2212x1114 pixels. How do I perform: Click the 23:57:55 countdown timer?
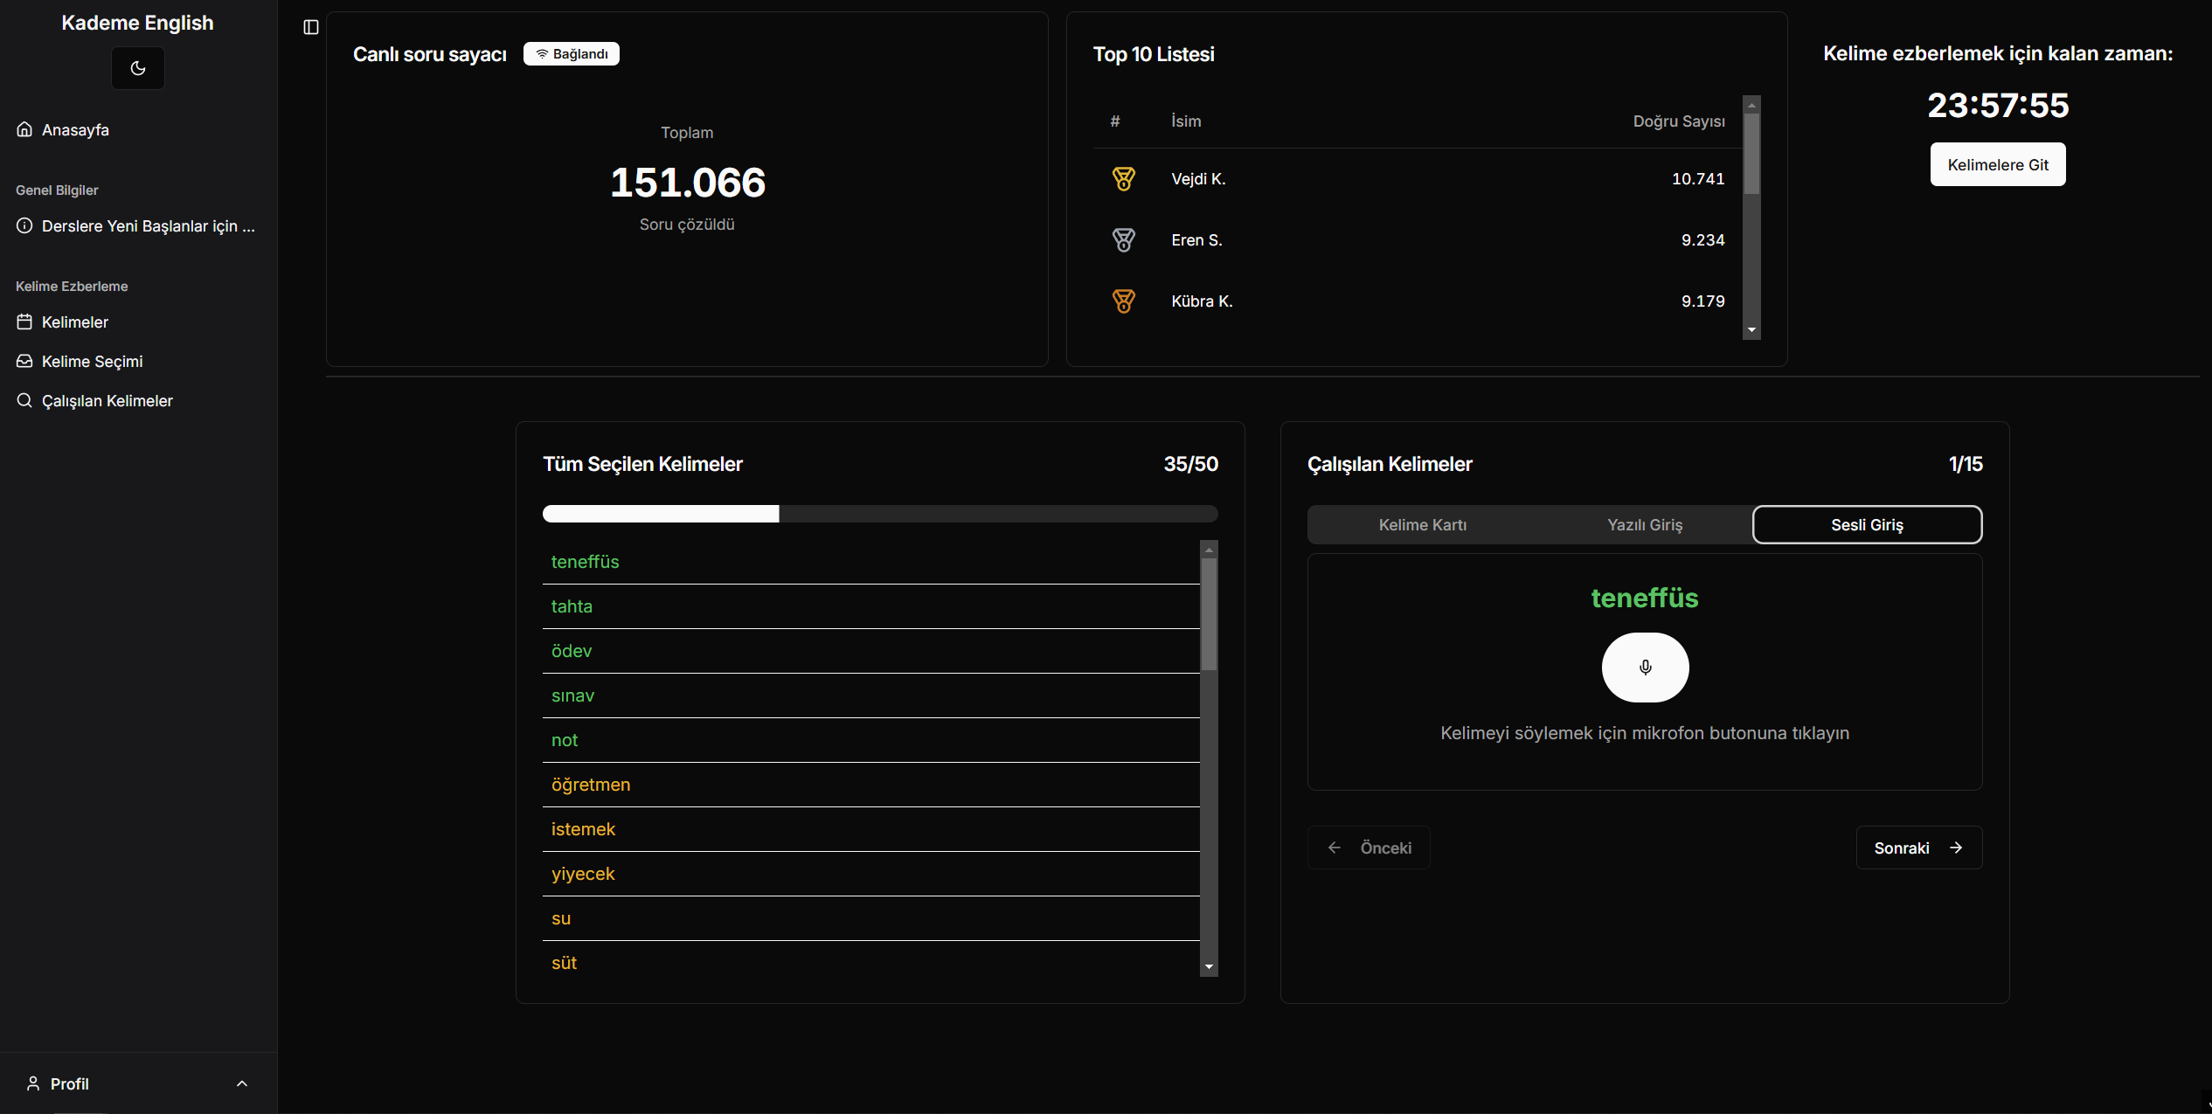1998,106
